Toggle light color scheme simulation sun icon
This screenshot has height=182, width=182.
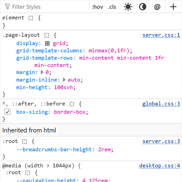pyautogui.click(x=128, y=7)
